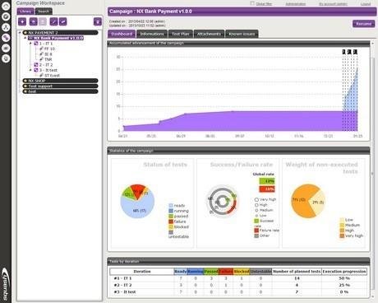The width and height of the screenshot is (378, 303).
Task: Expand the NX SHOP project
Action: 20,81
